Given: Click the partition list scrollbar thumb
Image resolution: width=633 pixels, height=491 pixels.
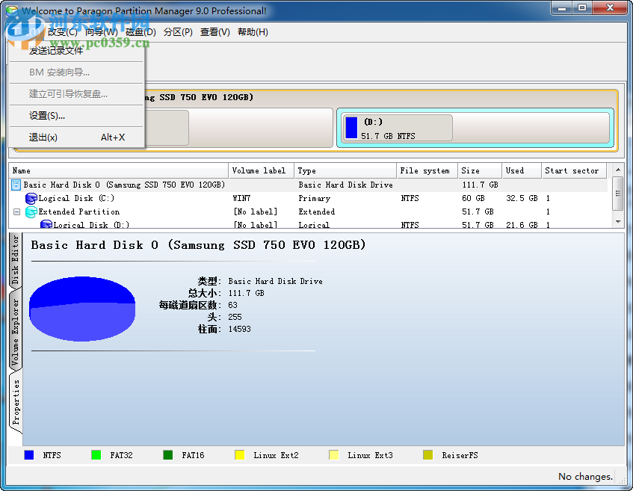Looking at the screenshot, I should coord(618,194).
